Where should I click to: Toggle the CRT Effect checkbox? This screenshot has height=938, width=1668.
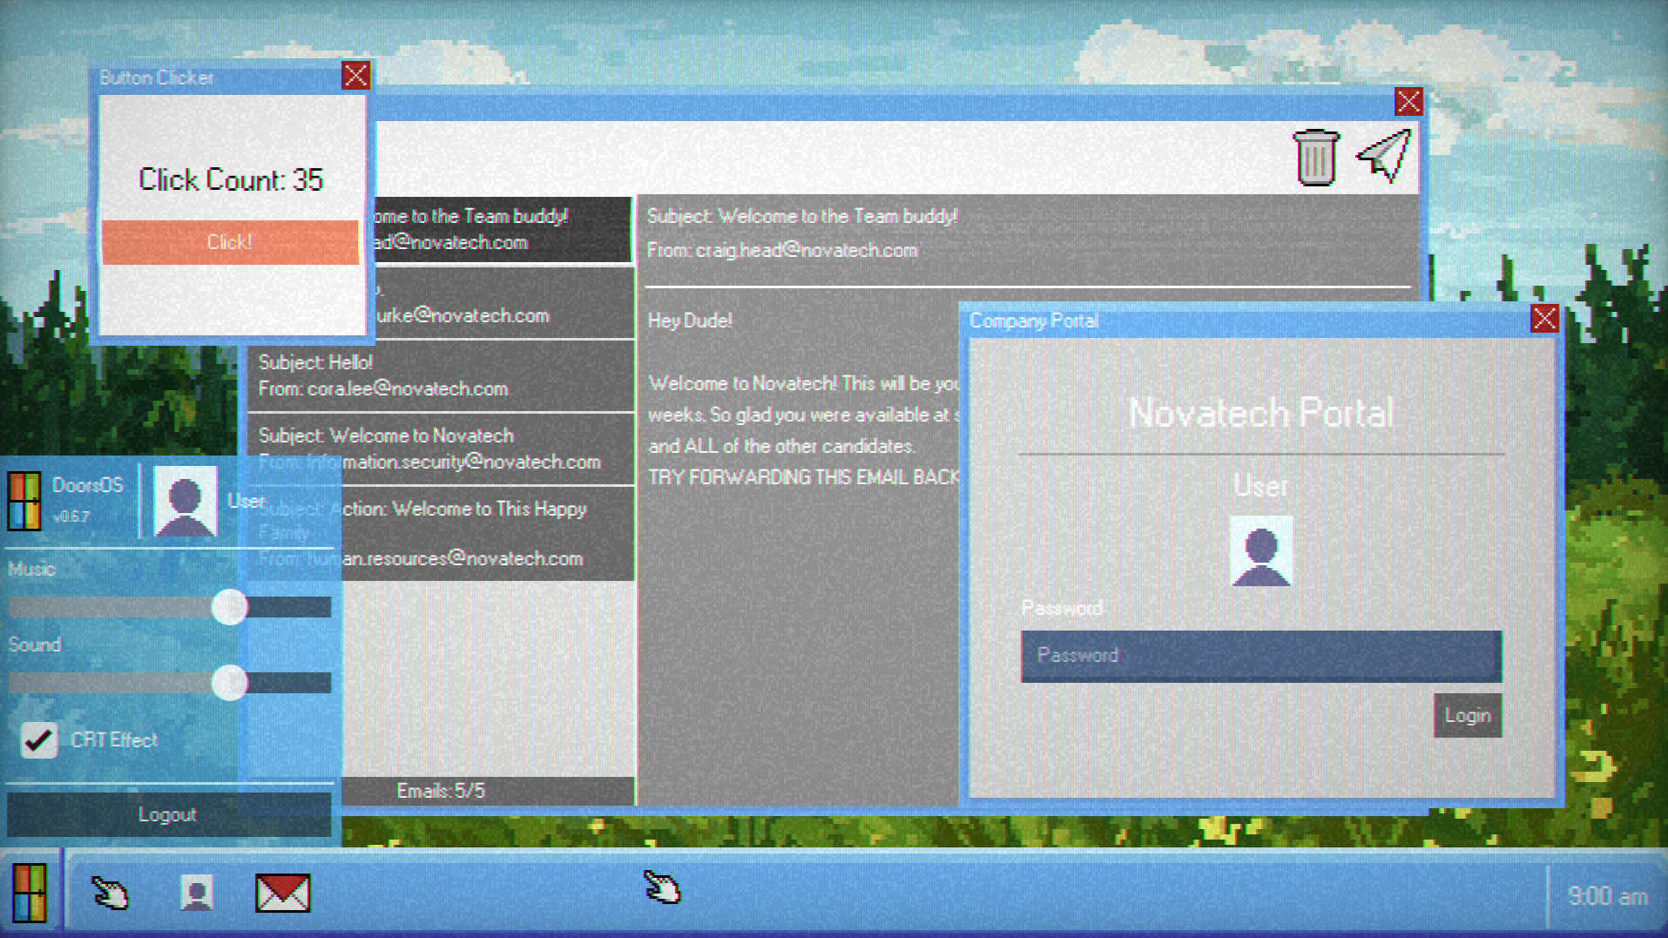[38, 740]
